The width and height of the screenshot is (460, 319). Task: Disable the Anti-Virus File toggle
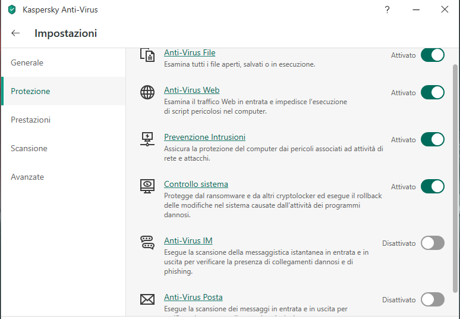(432, 55)
